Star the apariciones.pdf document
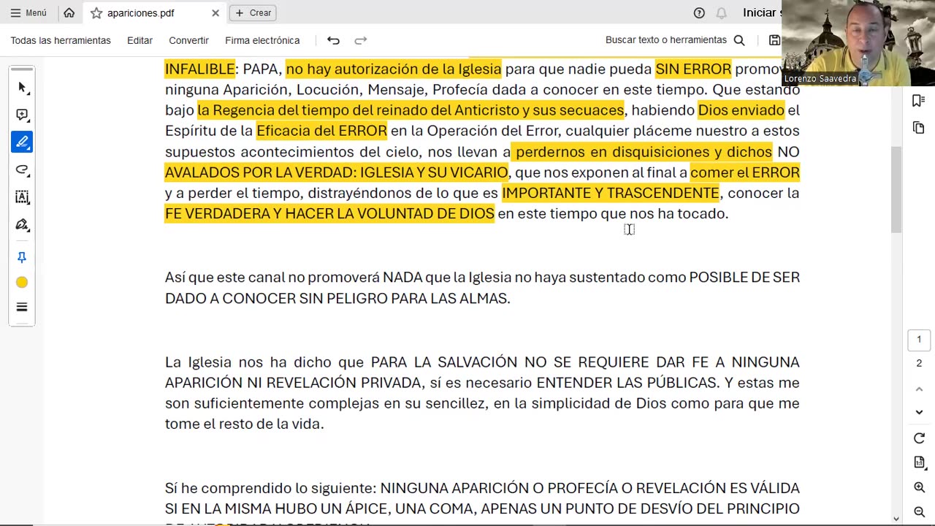Viewport: 935px width, 526px height. pos(96,13)
